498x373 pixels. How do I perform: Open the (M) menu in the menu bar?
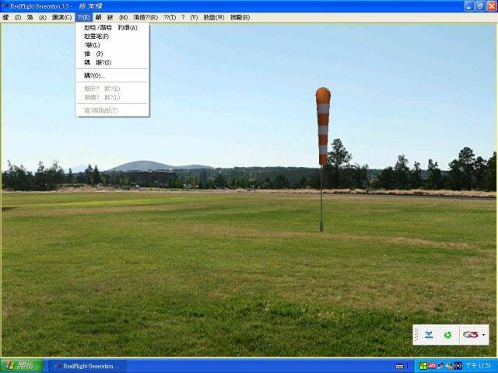123,17
